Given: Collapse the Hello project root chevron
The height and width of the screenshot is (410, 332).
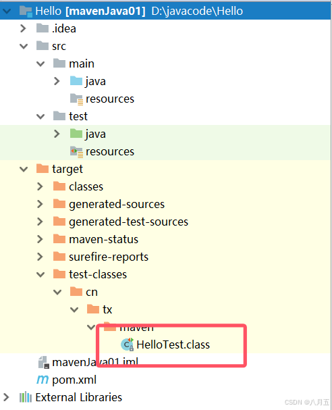Looking at the screenshot, I should (x=7, y=11).
